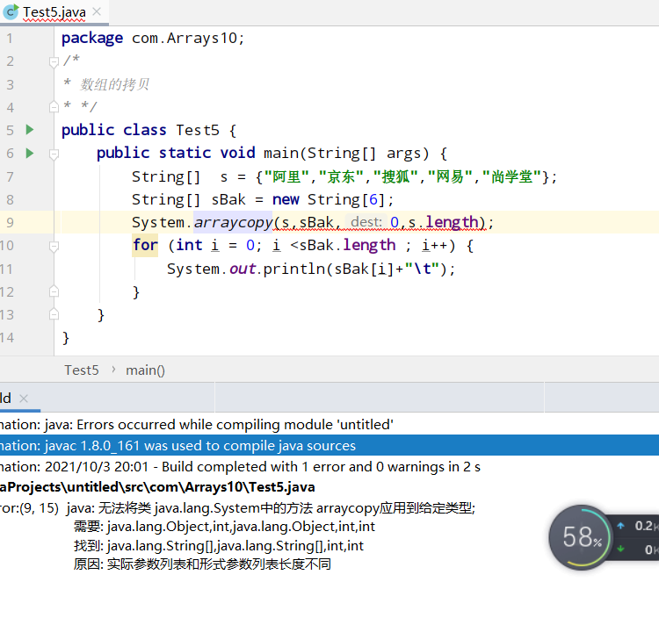This screenshot has height=625, width=659.
Task: Click the '原因' reason detail line
Action: pyautogui.click(x=202, y=564)
